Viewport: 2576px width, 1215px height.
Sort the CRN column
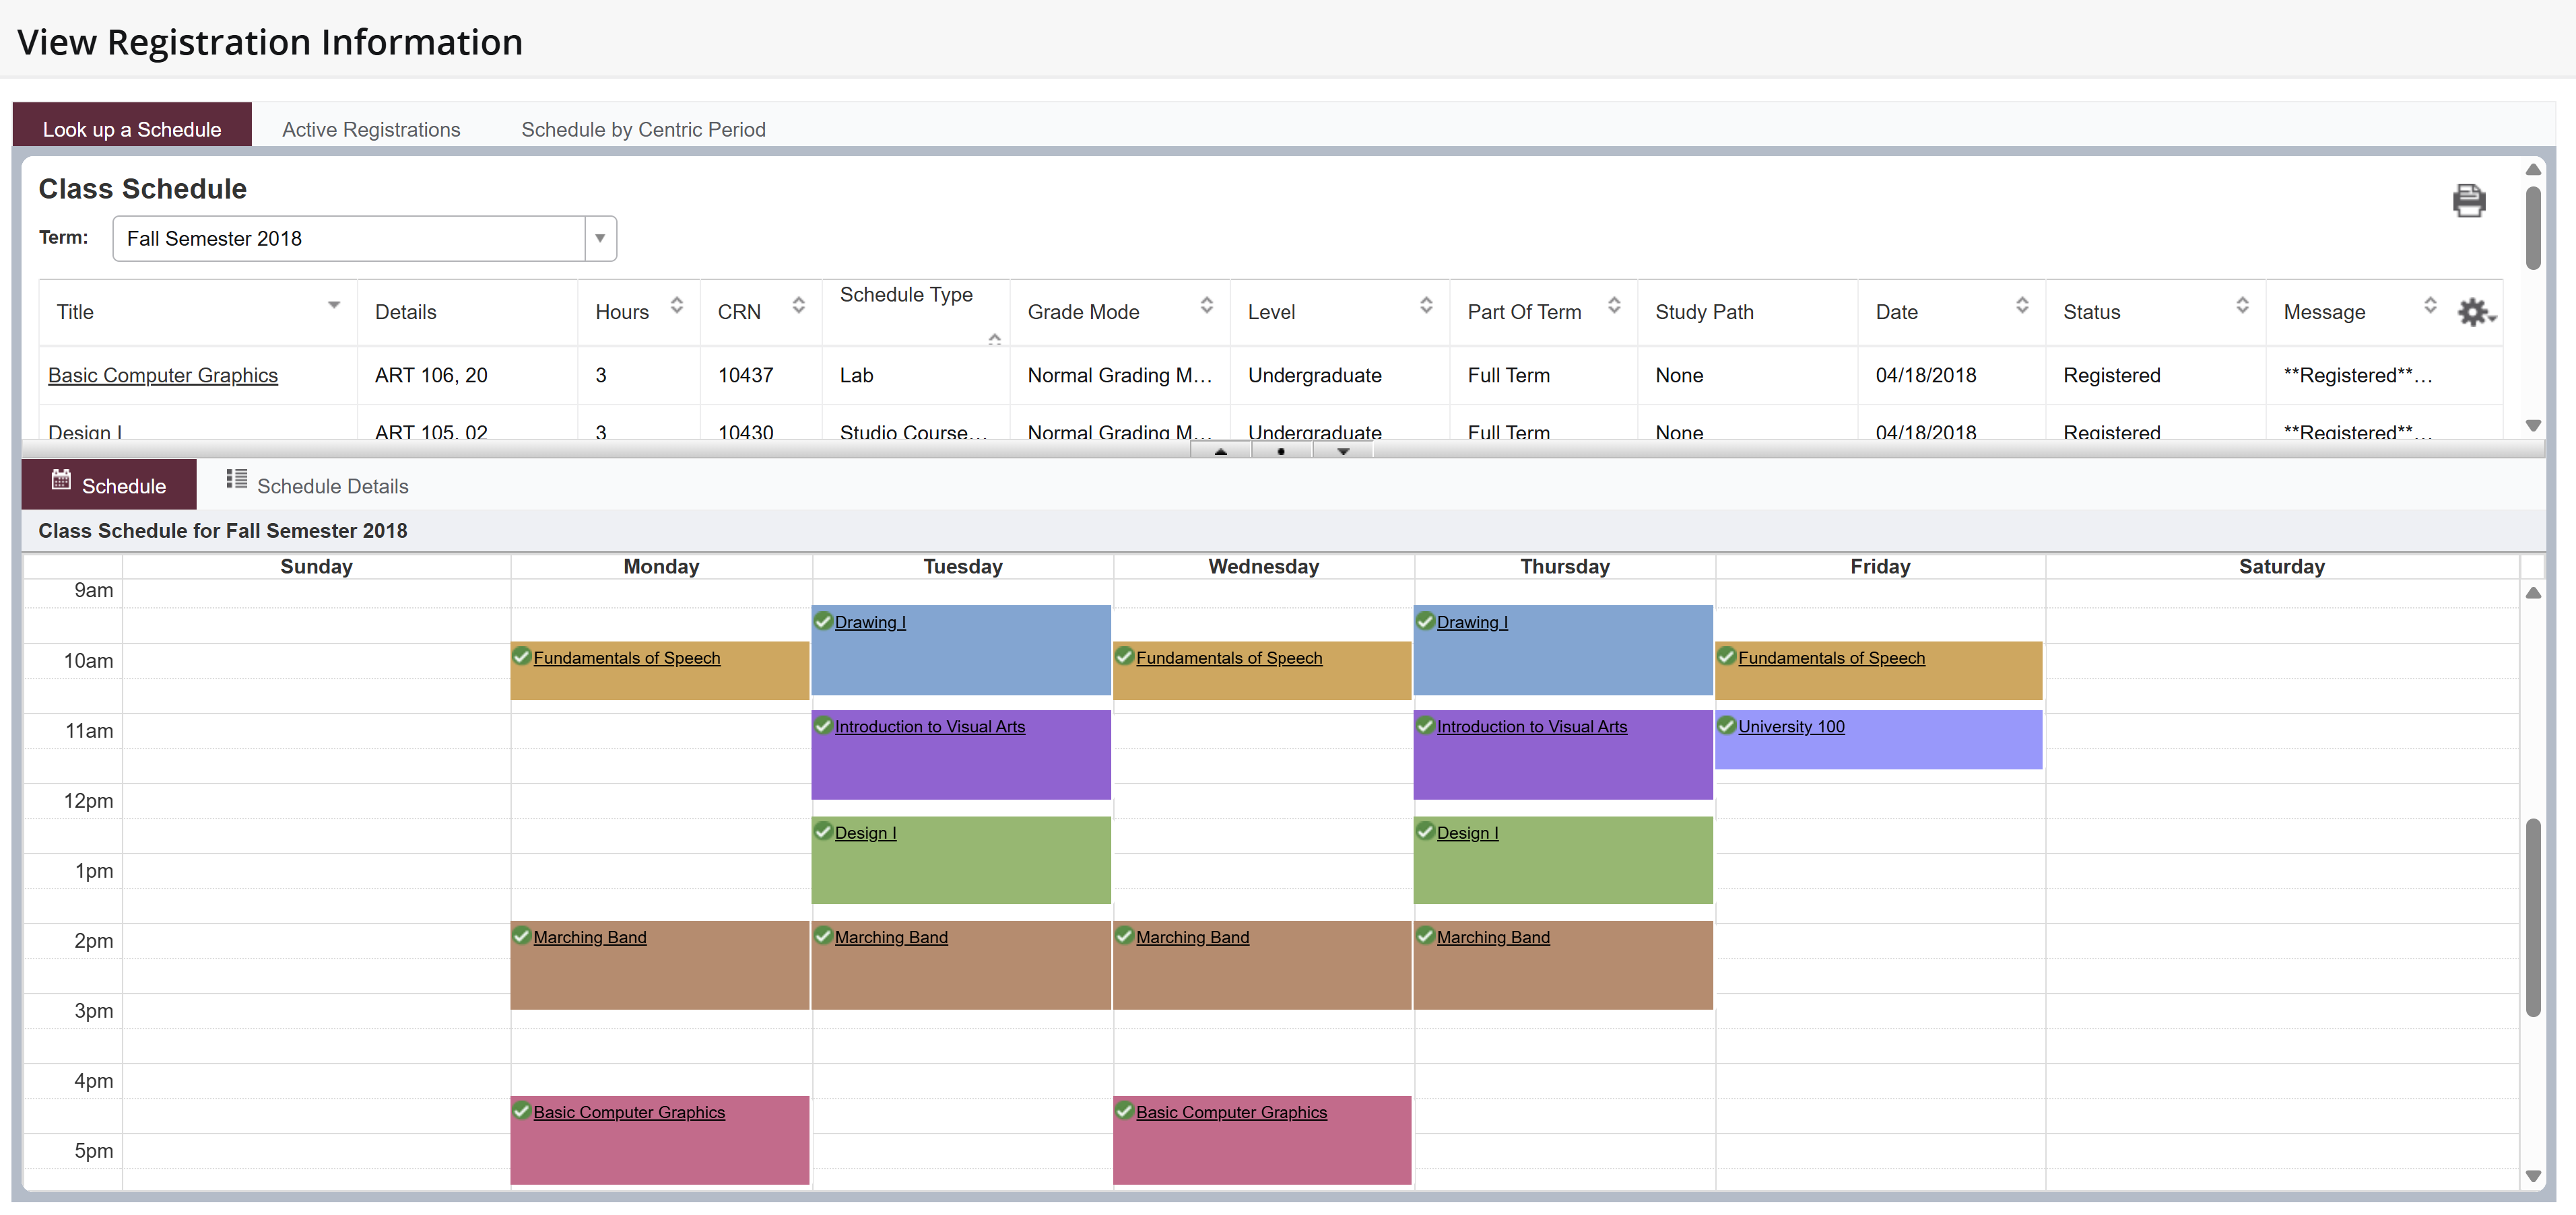798,305
